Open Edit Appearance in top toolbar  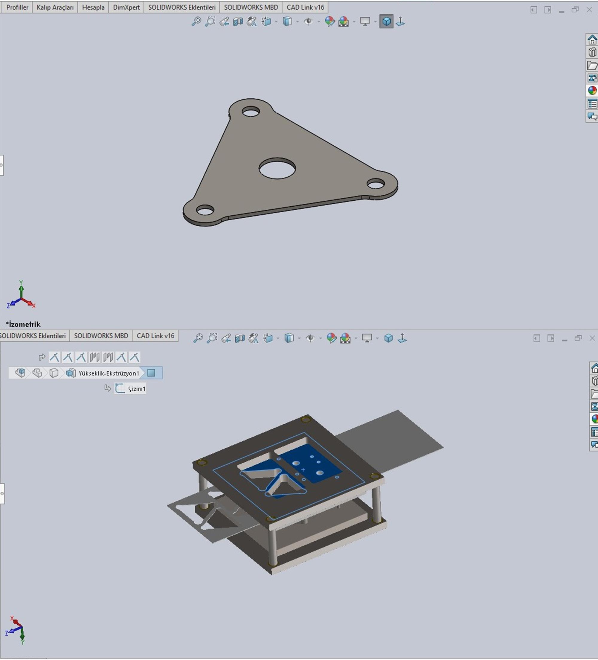(329, 22)
